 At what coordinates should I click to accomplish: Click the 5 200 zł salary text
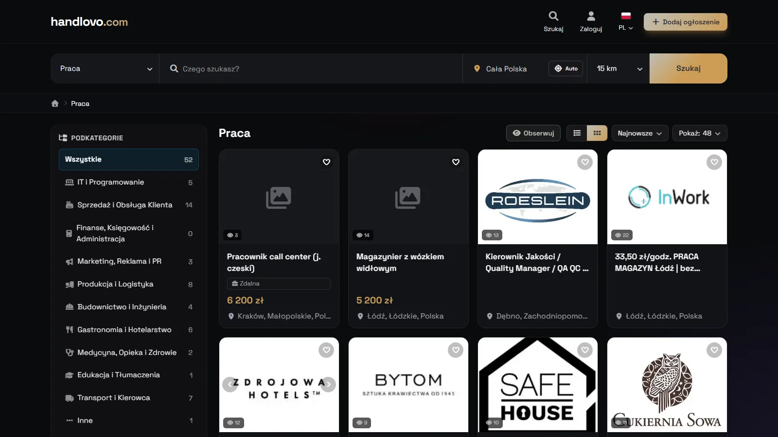pos(375,301)
